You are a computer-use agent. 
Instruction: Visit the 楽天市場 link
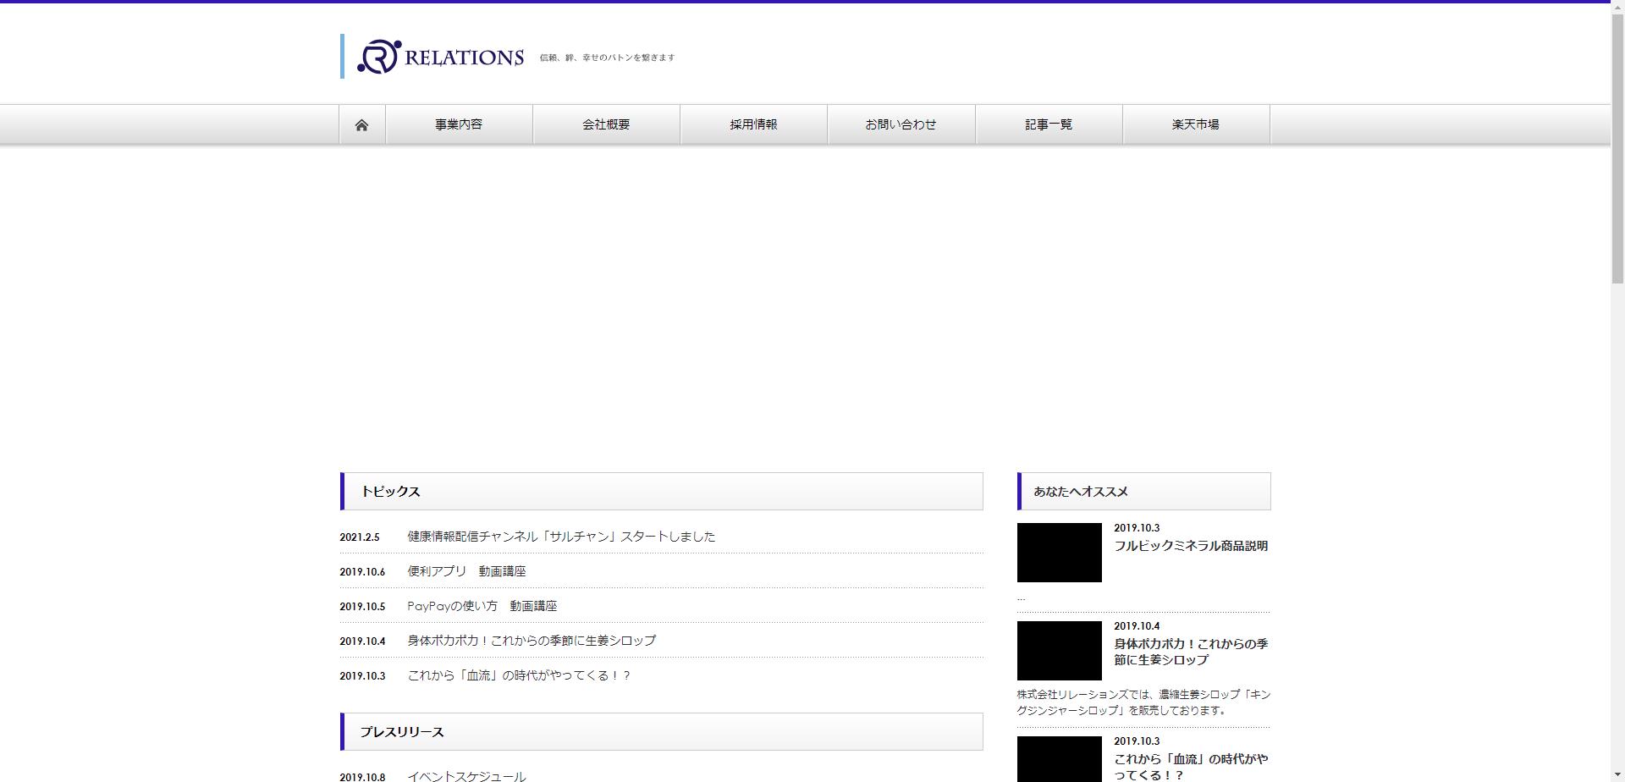(1195, 124)
